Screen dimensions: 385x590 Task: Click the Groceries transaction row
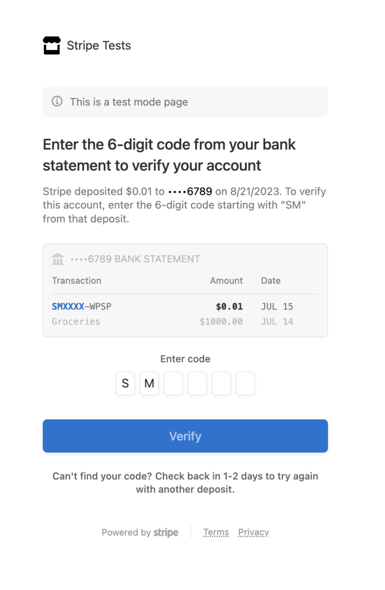point(172,322)
